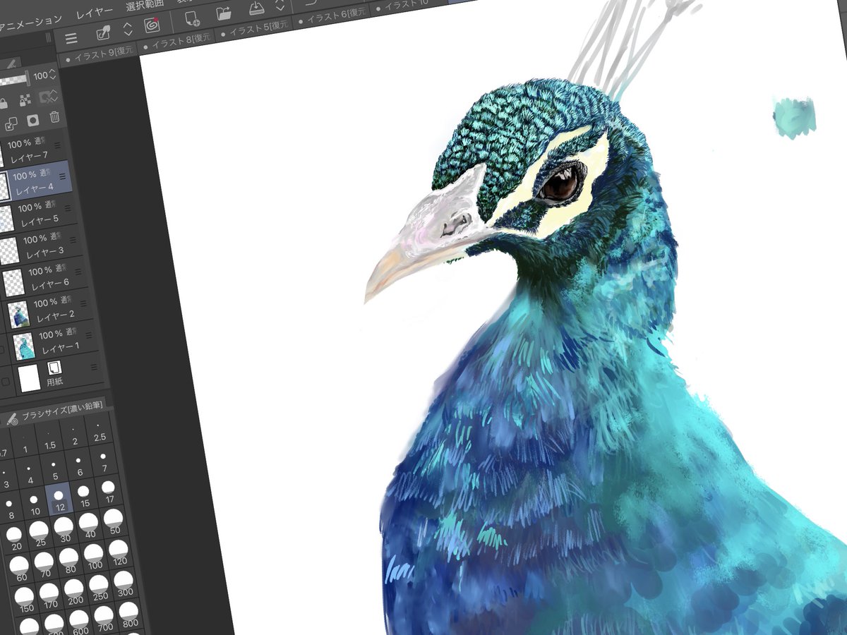This screenshot has width=847, height=635.
Task: Toggle the lock layer icon
Action: (4, 104)
